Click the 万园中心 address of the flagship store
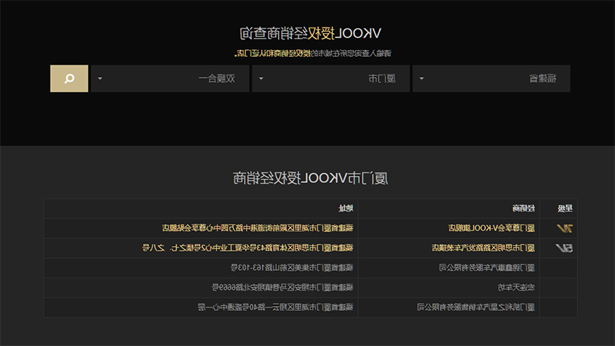The width and height of the screenshot is (615, 346). click(x=258, y=228)
